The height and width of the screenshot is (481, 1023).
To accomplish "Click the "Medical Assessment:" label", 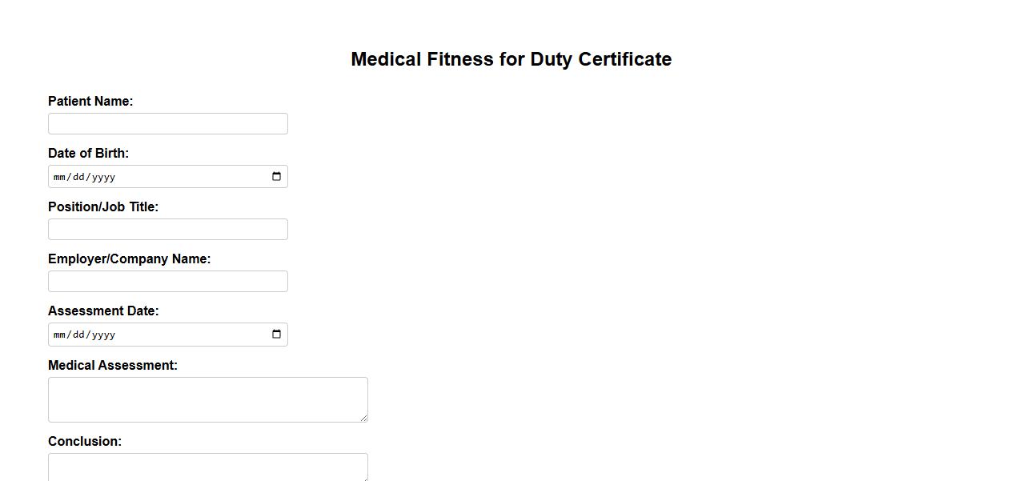I will [x=113, y=366].
